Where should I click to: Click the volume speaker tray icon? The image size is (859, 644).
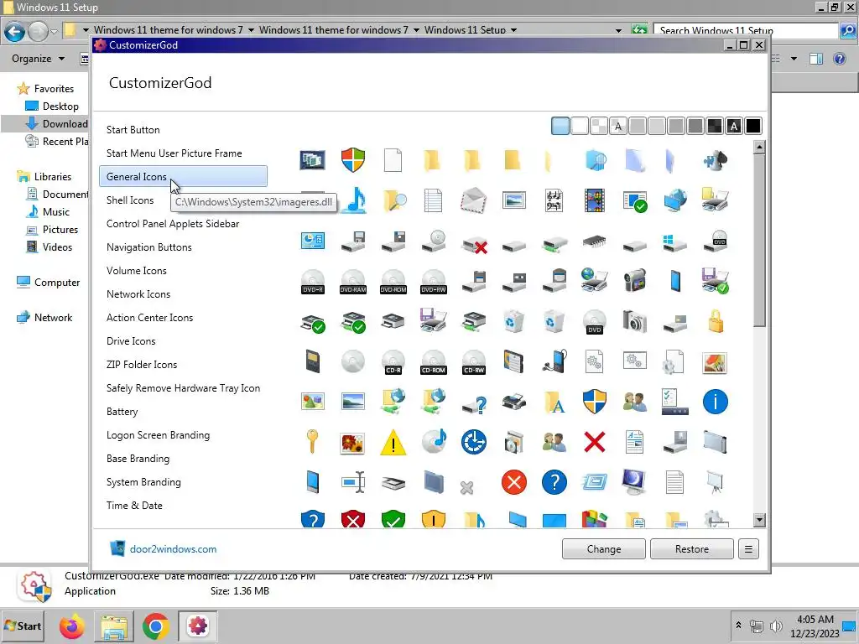tap(776, 626)
